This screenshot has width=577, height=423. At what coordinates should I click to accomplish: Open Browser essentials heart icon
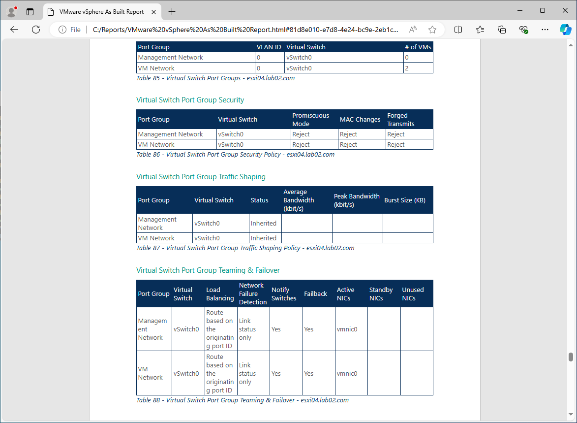(524, 30)
